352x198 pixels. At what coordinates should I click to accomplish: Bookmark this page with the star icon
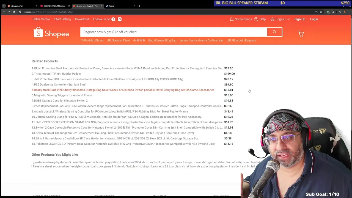pos(321,12)
